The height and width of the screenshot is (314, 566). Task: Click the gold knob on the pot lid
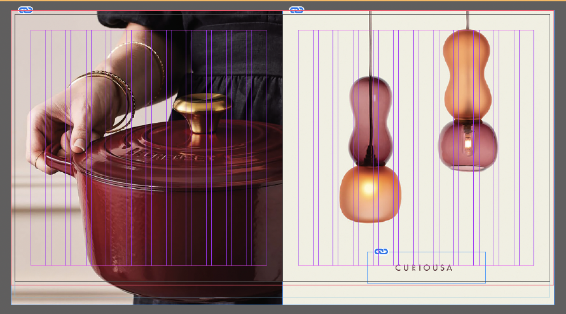(x=203, y=109)
